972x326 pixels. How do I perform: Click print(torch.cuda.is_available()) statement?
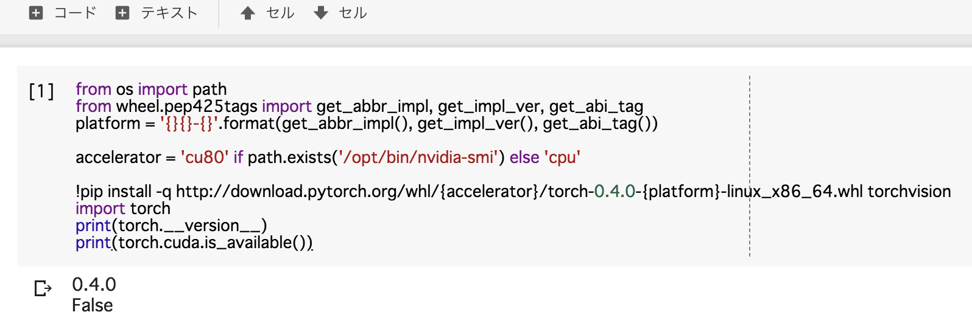(x=194, y=243)
